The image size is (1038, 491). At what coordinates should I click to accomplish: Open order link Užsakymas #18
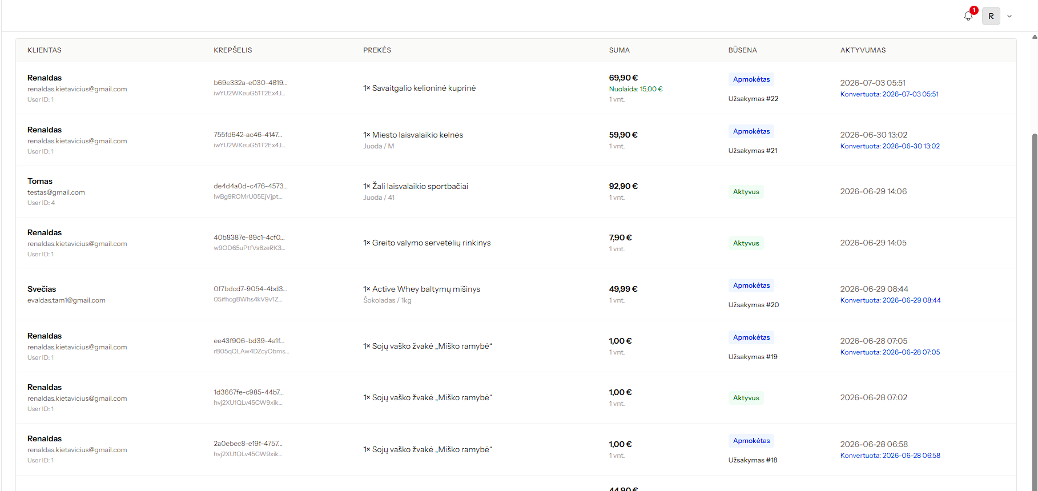753,460
